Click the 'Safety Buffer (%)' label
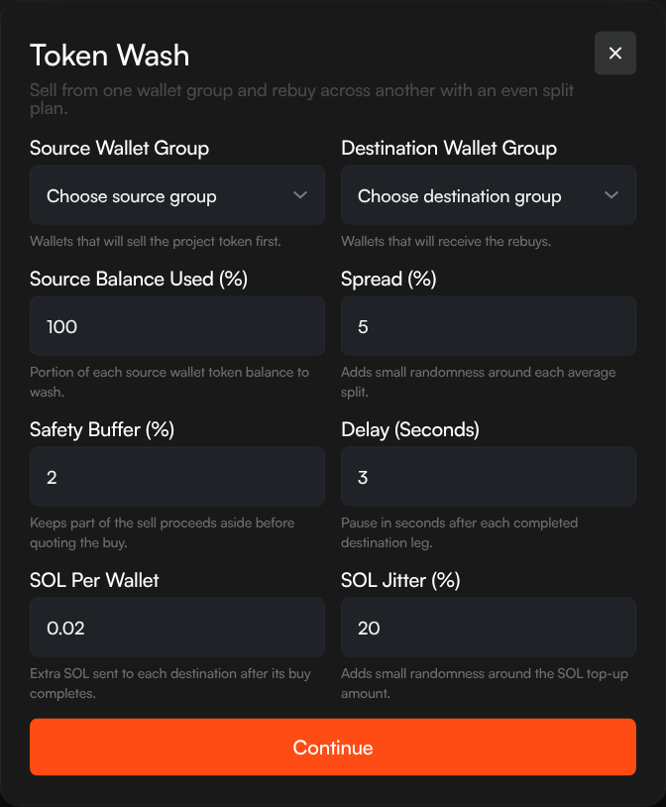The width and height of the screenshot is (666, 807). tap(108, 430)
